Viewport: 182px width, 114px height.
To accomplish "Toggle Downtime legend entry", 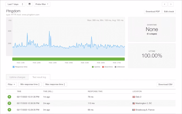I will (107, 67).
